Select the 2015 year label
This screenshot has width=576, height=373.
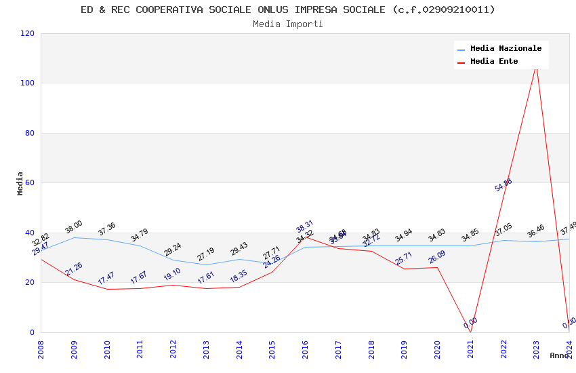point(272,349)
